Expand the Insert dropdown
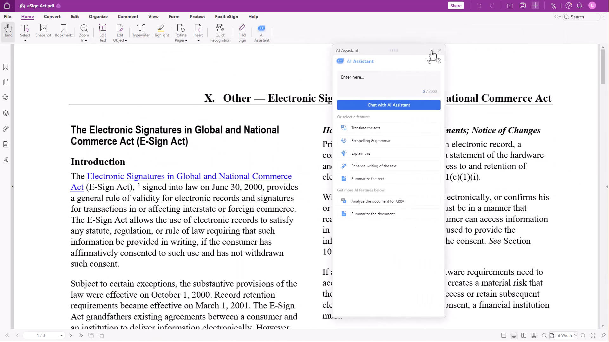The image size is (609, 342). click(198, 41)
